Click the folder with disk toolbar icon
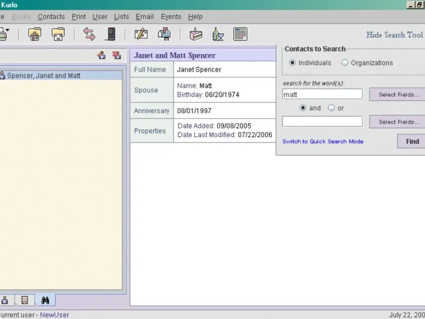Viewport: 425px width, 319px height. (x=58, y=35)
